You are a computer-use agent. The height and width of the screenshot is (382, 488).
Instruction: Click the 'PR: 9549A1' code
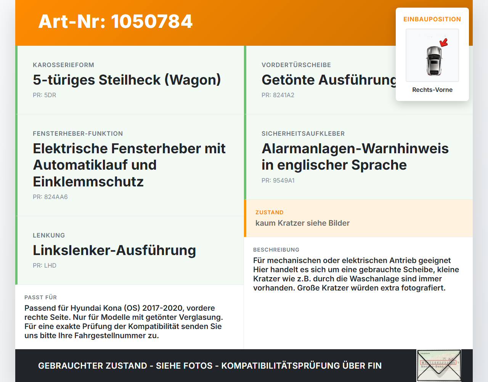[278, 180]
